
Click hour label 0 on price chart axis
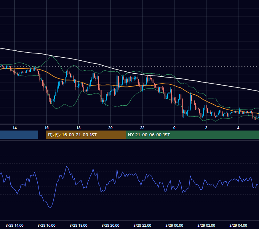tap(174, 128)
